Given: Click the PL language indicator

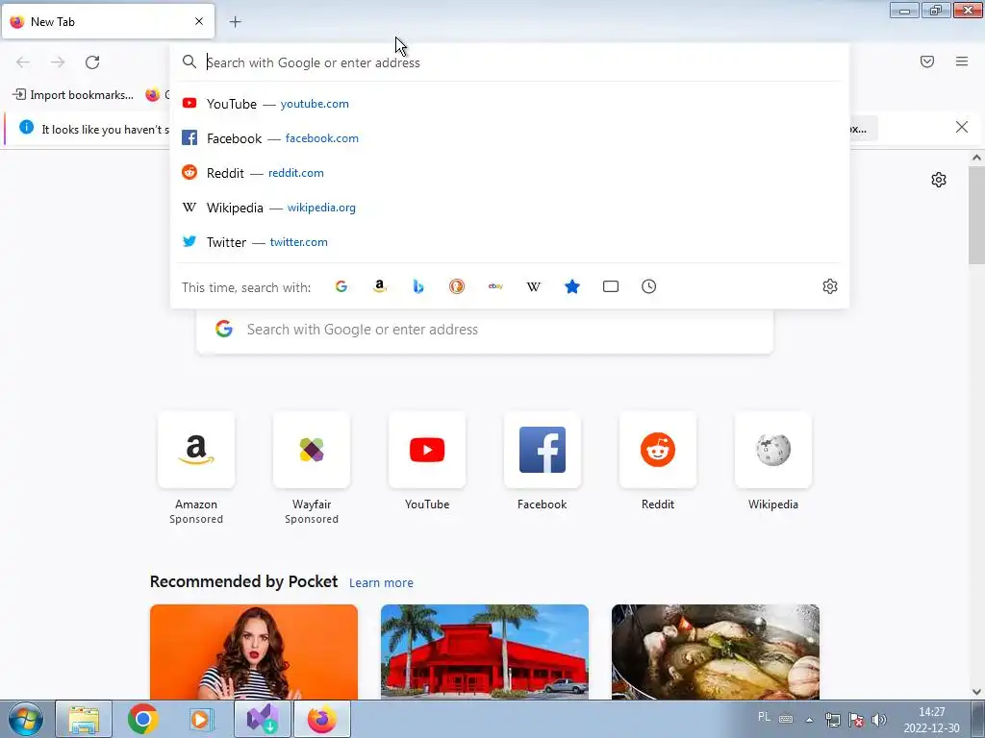Looking at the screenshot, I should [x=764, y=717].
